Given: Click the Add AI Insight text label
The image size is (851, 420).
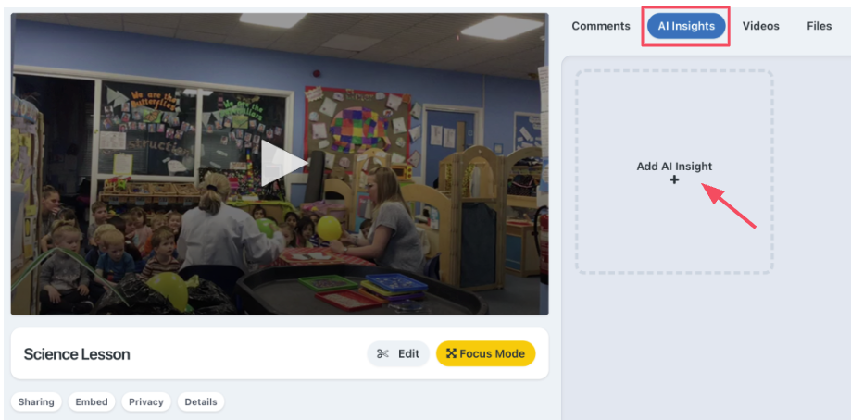Looking at the screenshot, I should click(x=674, y=167).
